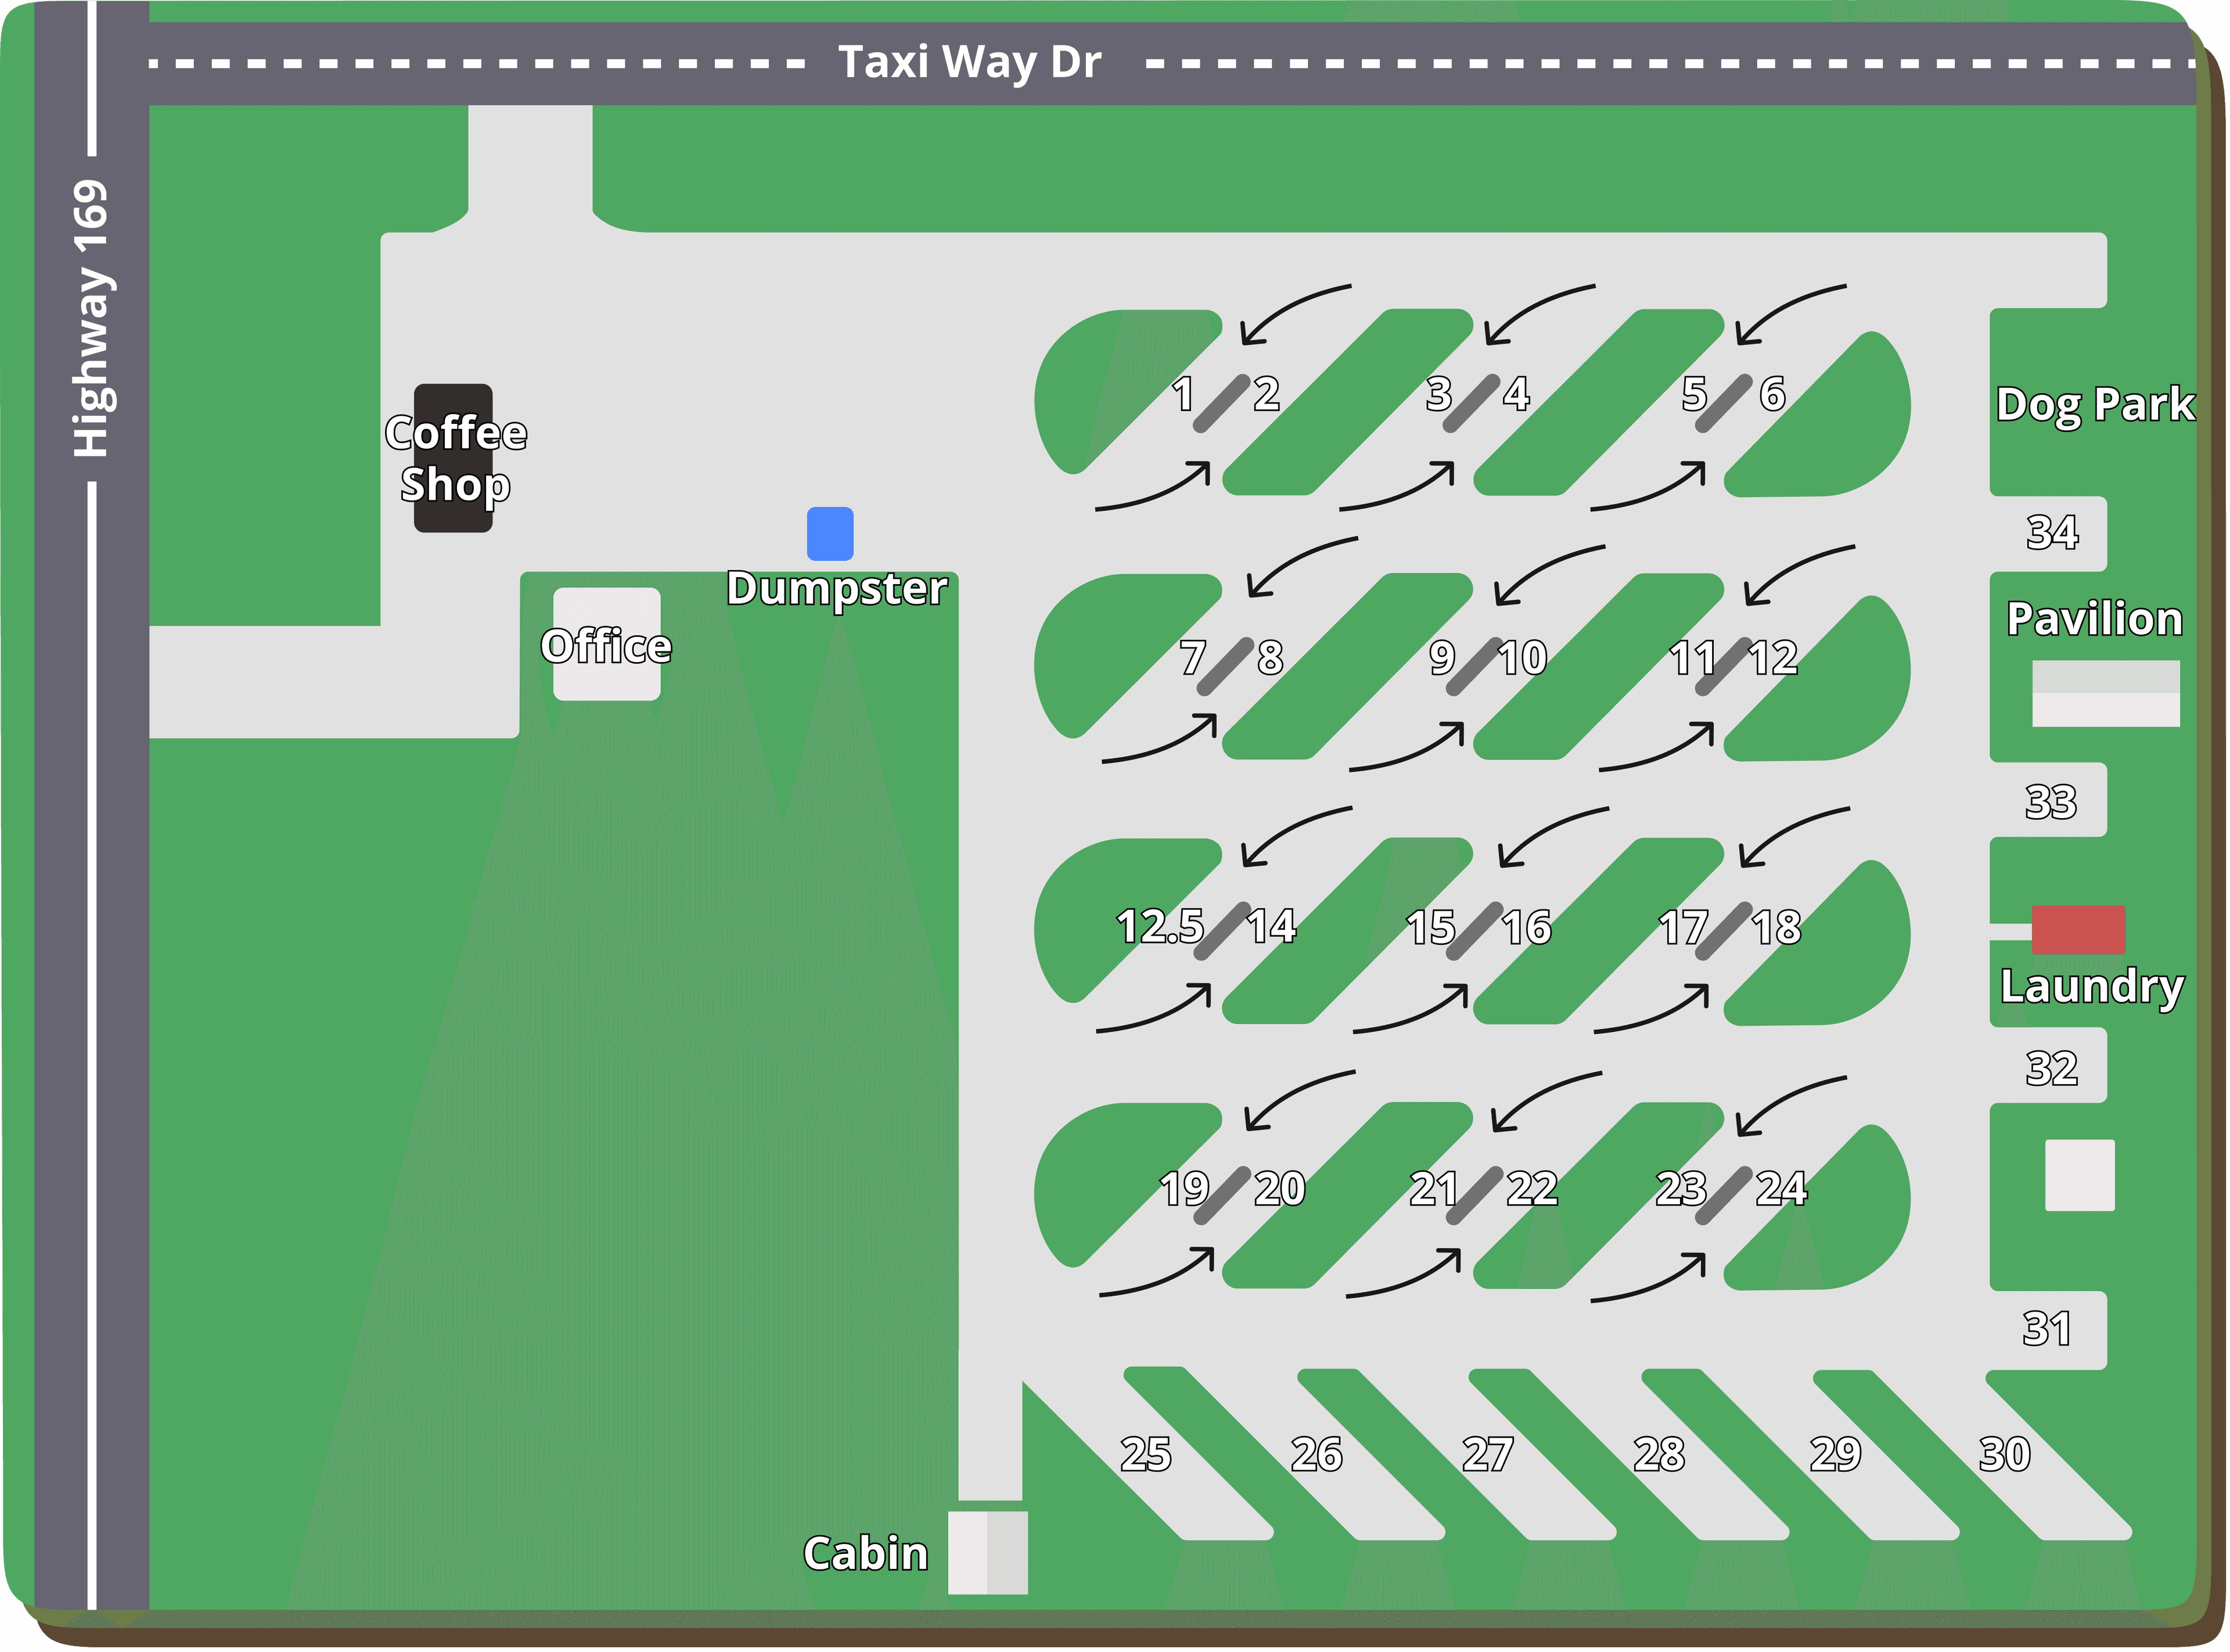Select the Cabin building
The height and width of the screenshot is (1652, 2230).
click(x=987, y=1552)
